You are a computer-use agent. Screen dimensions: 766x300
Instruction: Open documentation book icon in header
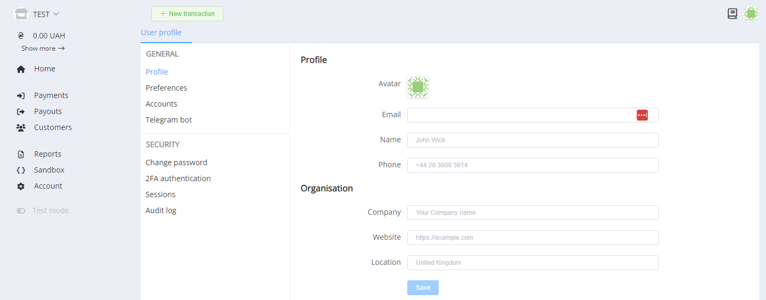pos(732,14)
